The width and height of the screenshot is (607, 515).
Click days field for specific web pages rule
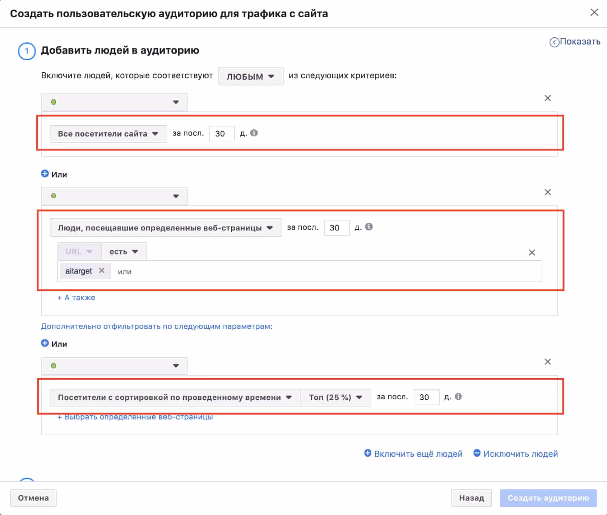pyautogui.click(x=337, y=228)
